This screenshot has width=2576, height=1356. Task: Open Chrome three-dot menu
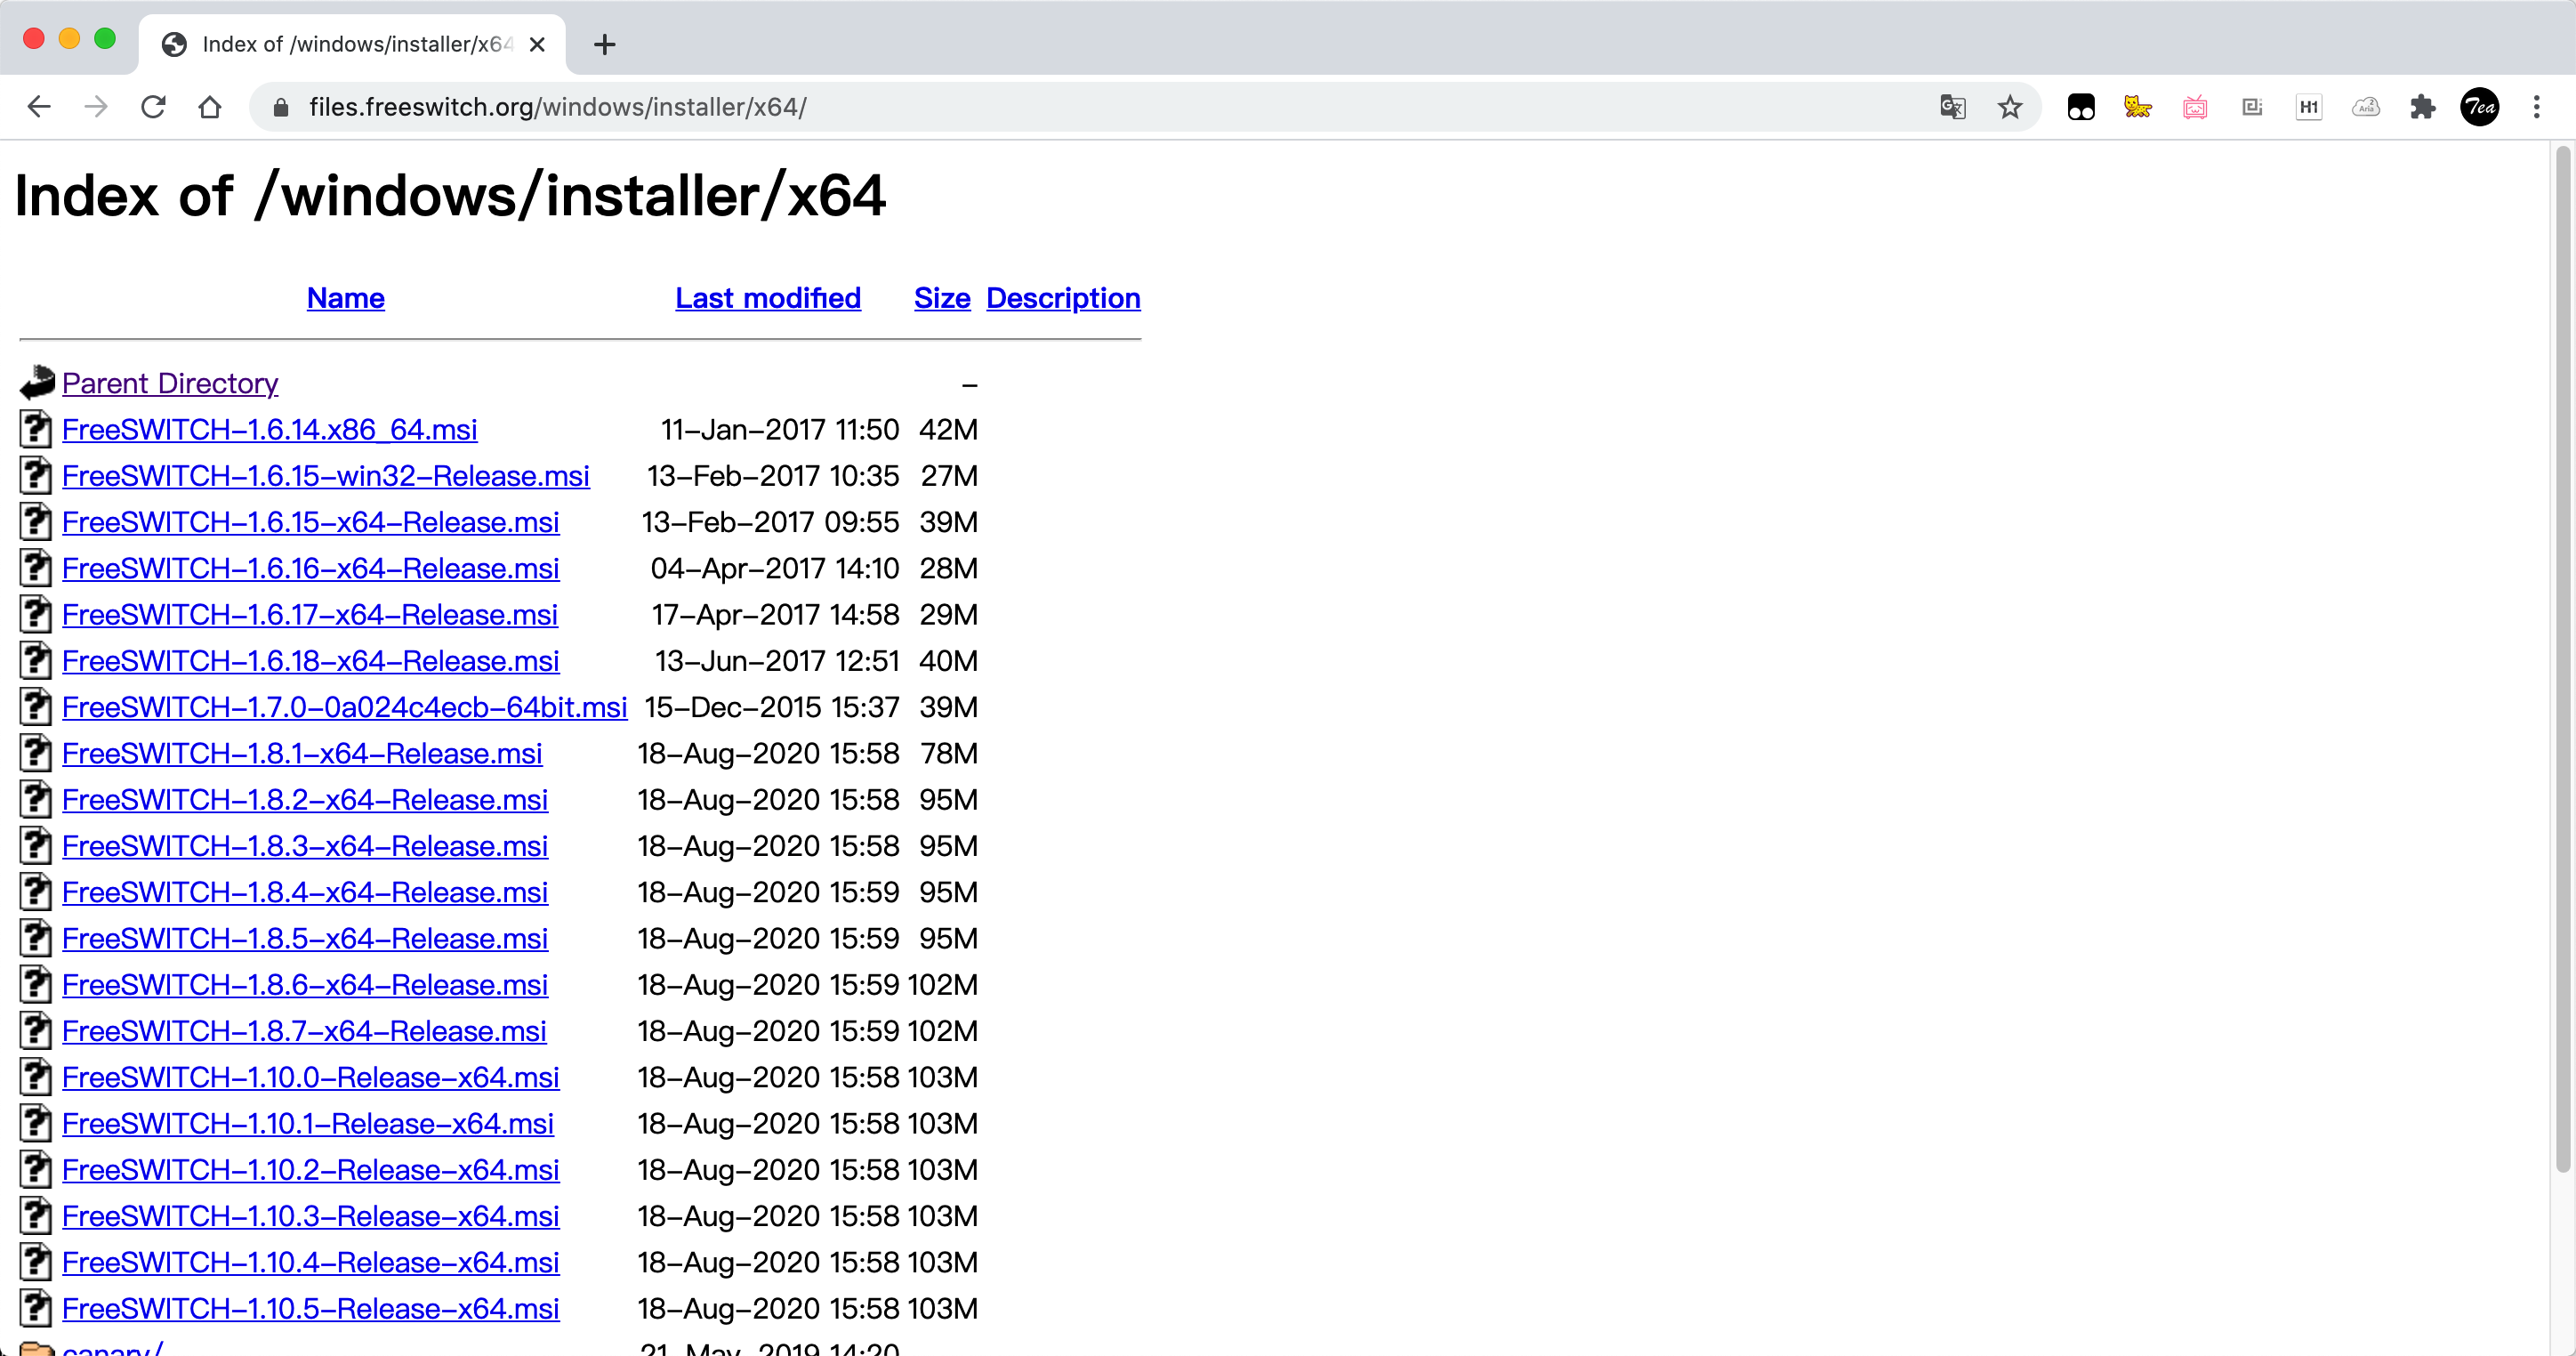pyautogui.click(x=2537, y=107)
